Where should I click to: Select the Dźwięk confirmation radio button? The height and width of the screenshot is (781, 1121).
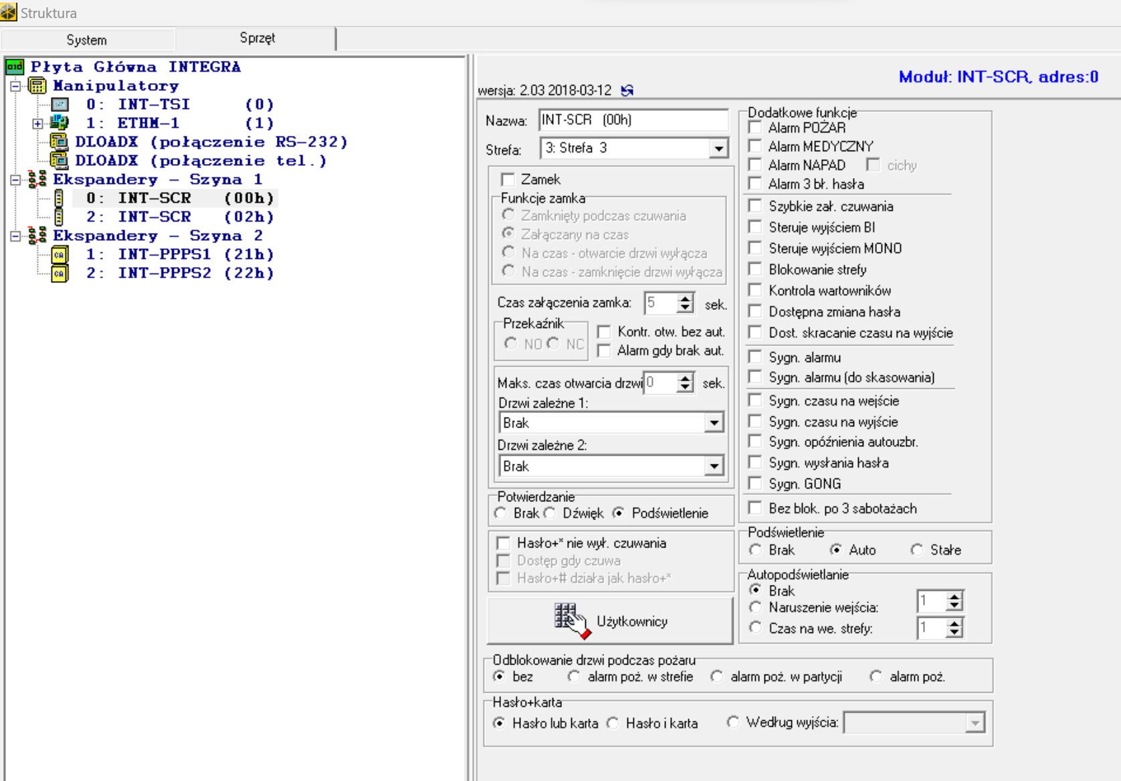(x=550, y=513)
